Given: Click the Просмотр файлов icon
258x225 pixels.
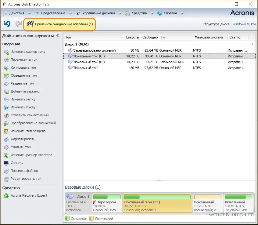Looking at the screenshot, I should [6, 171].
